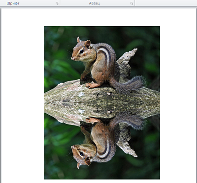
Task: Click blank page area left of the picture
Action: tap(23, 98)
